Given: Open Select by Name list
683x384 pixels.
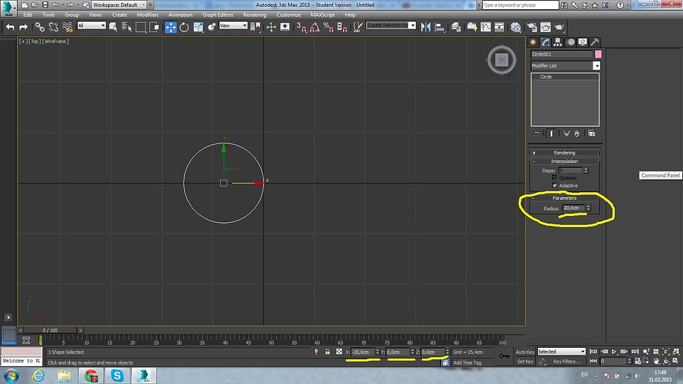Looking at the screenshot, I should pos(127,27).
